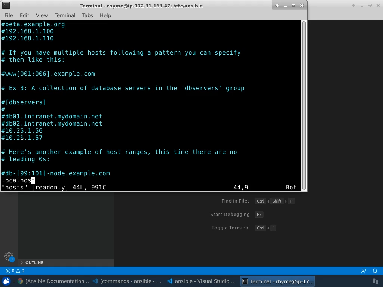383x287 pixels.
Task: Open the File menu in Terminal
Action: click(x=9, y=15)
